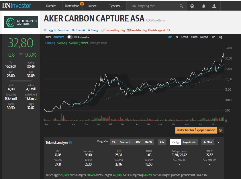Click the current price 32,80
Image resolution: width=241 pixels, height=179 pixels.
tap(21, 43)
